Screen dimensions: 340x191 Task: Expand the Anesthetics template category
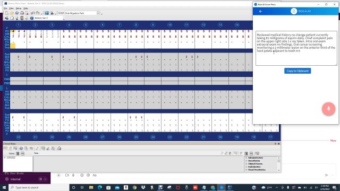coord(246,161)
